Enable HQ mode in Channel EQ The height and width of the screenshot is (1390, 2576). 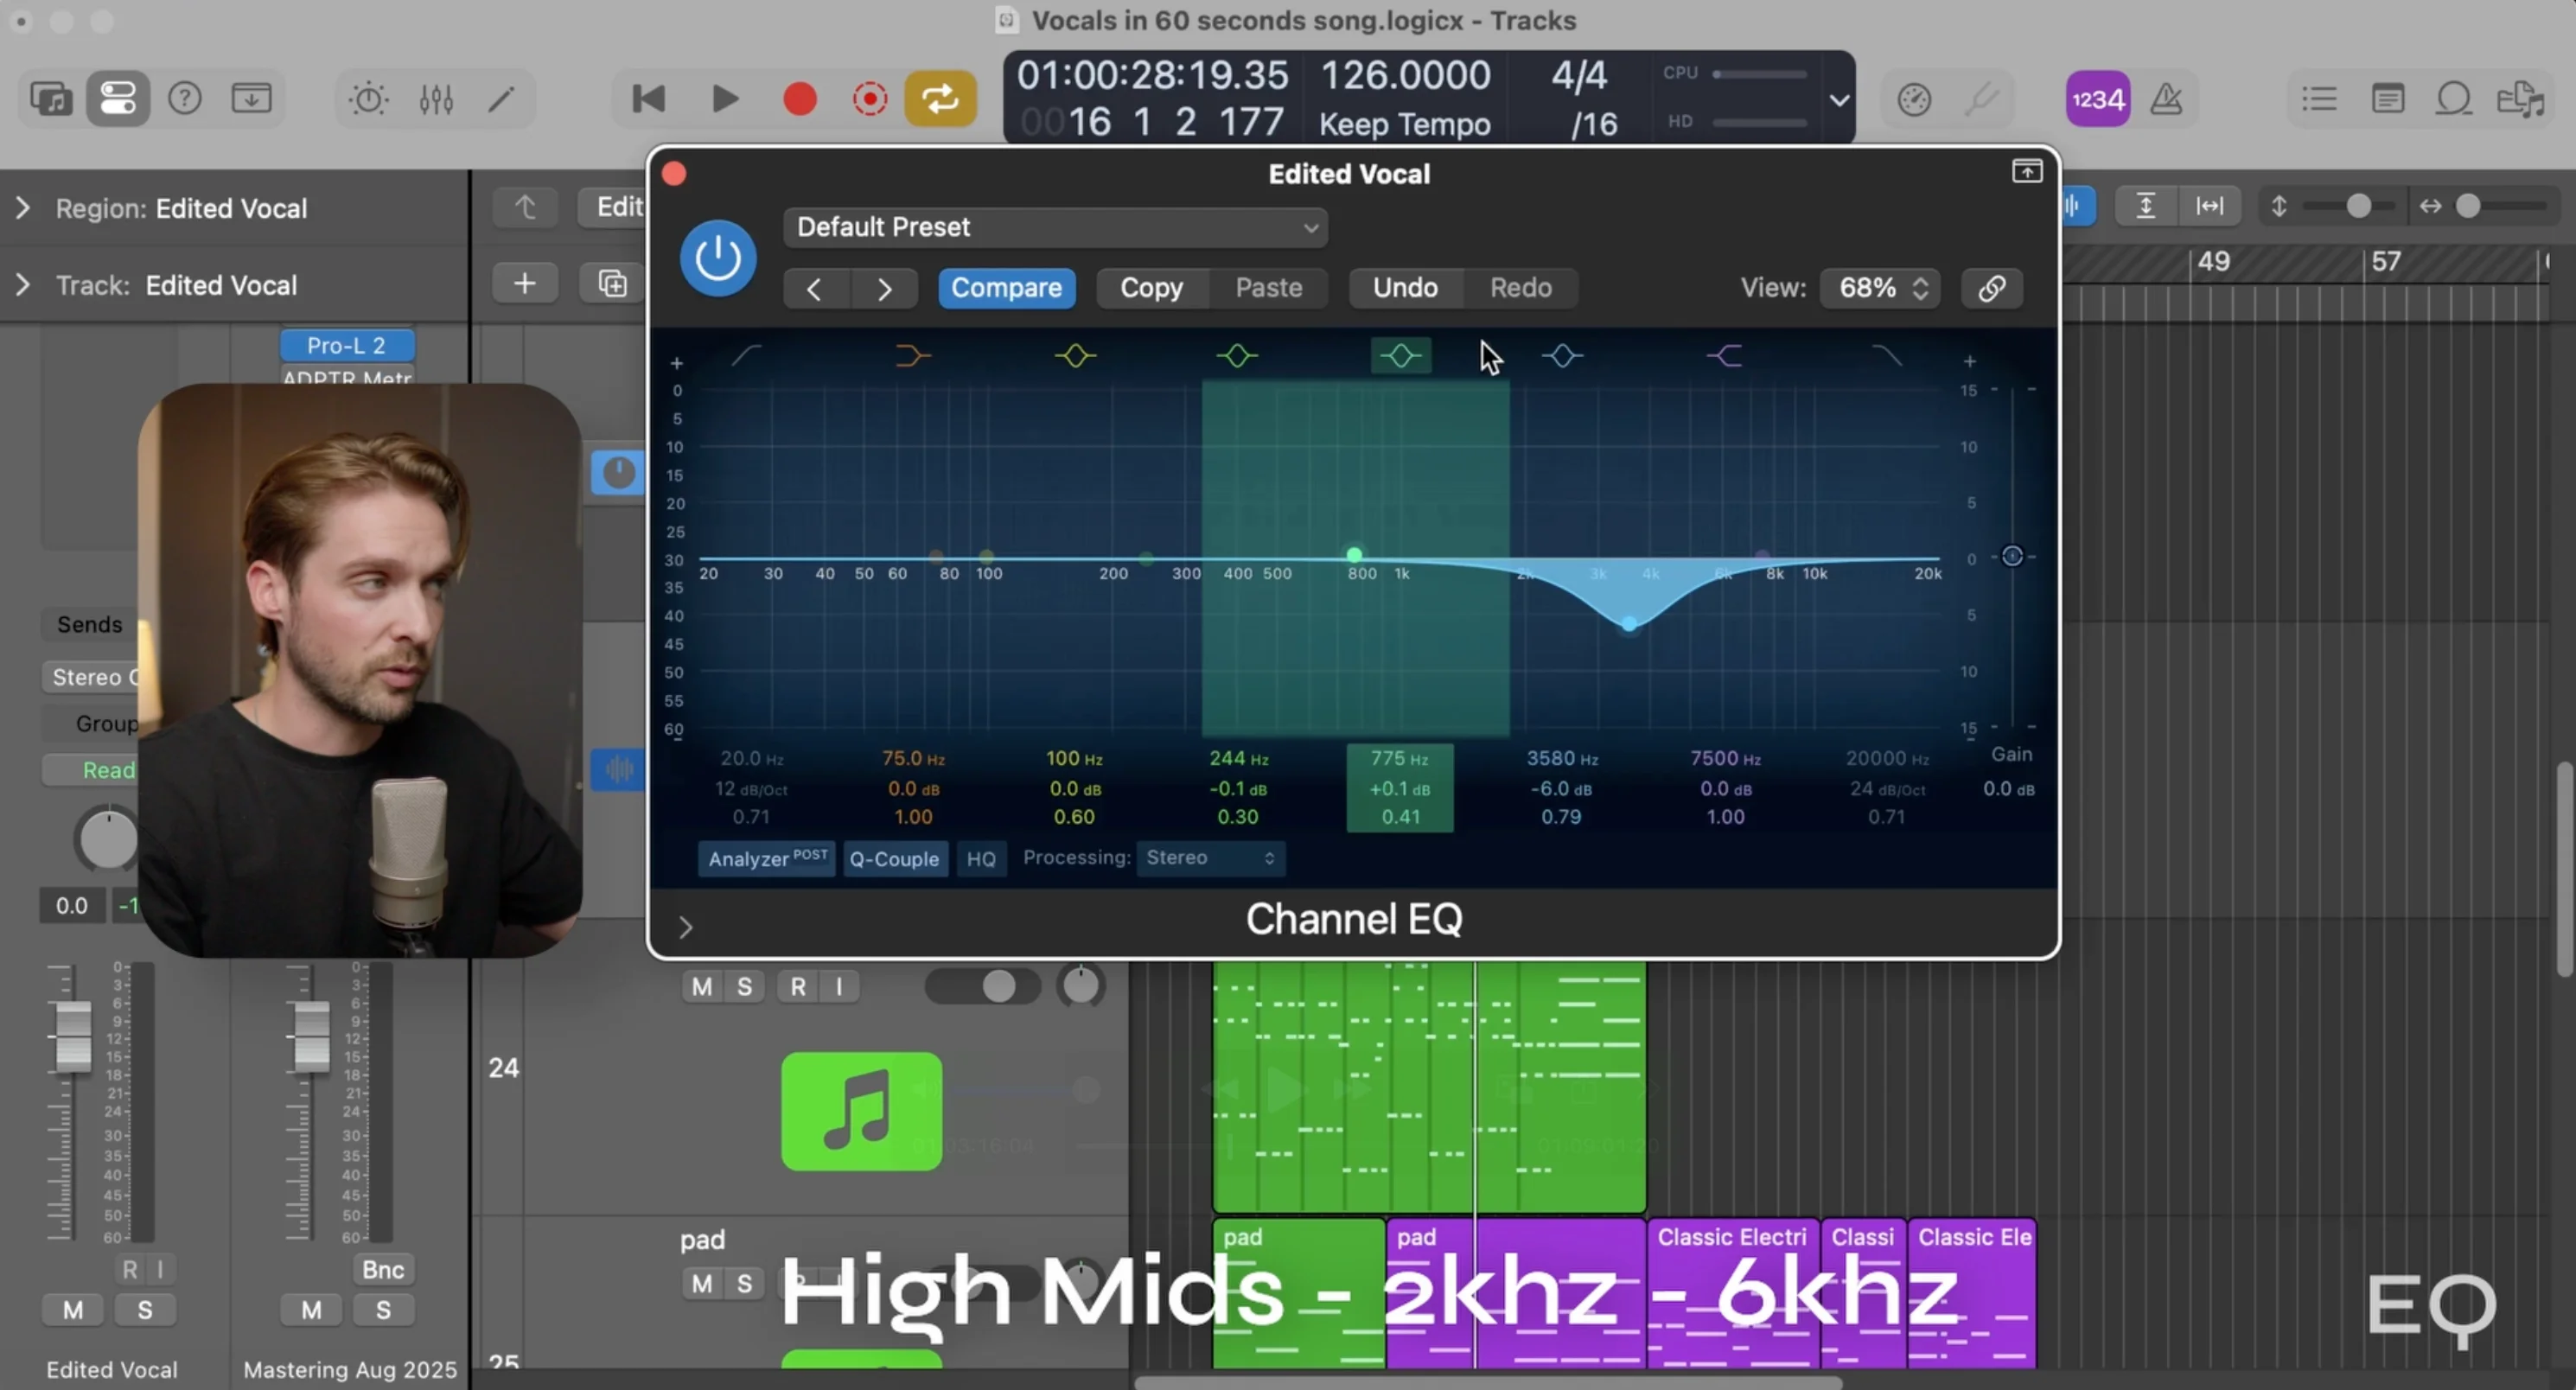click(x=981, y=858)
